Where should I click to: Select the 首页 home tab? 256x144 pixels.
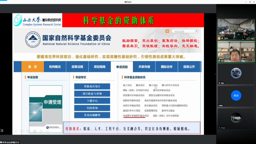coord(32,67)
